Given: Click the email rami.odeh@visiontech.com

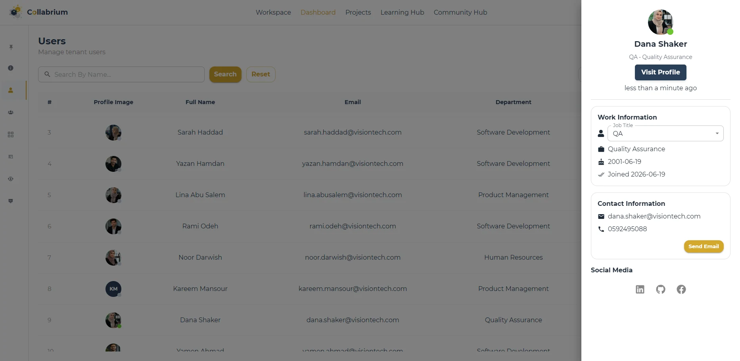Looking at the screenshot, I should 353,226.
